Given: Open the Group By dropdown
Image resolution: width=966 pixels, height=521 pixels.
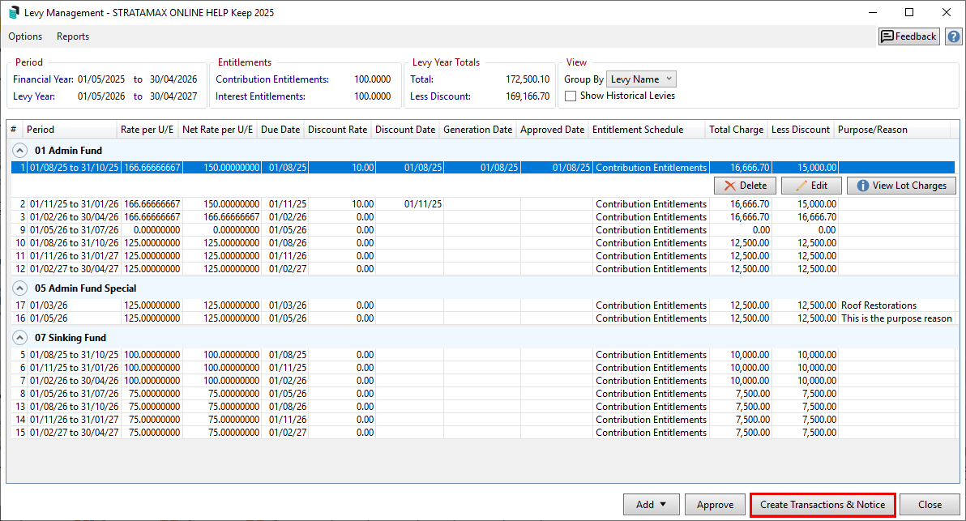Looking at the screenshot, I should click(x=641, y=79).
